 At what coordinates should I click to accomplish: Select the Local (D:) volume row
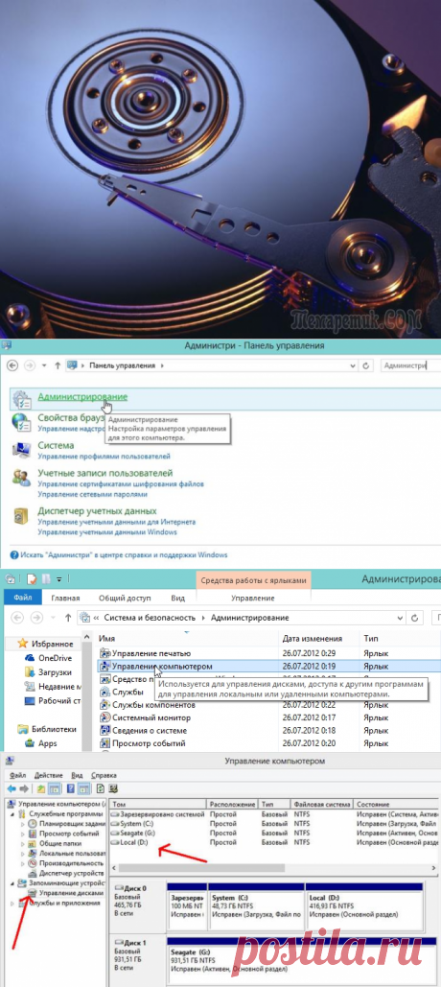[274, 841]
